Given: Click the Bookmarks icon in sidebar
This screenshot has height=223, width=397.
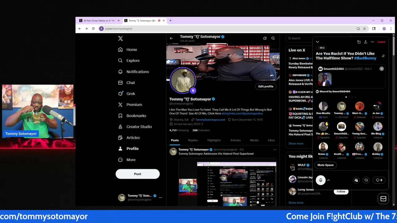Looking at the screenshot, I should coord(120,116).
